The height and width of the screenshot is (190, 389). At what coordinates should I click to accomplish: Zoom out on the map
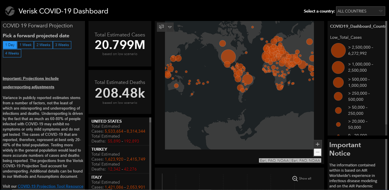pyautogui.click(x=317, y=152)
